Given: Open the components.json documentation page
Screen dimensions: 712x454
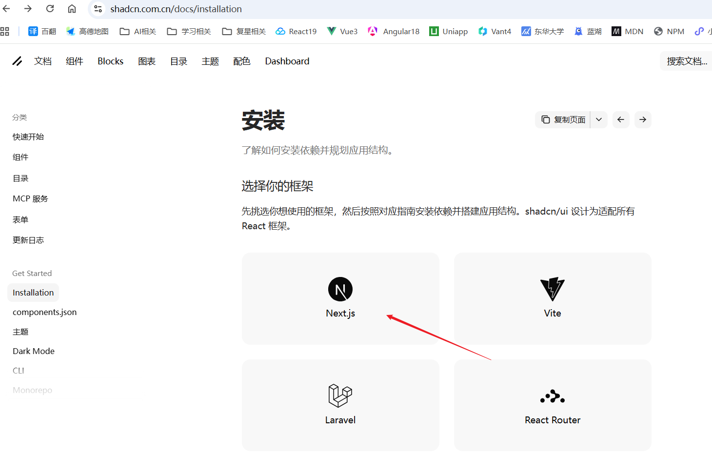Looking at the screenshot, I should [x=44, y=312].
